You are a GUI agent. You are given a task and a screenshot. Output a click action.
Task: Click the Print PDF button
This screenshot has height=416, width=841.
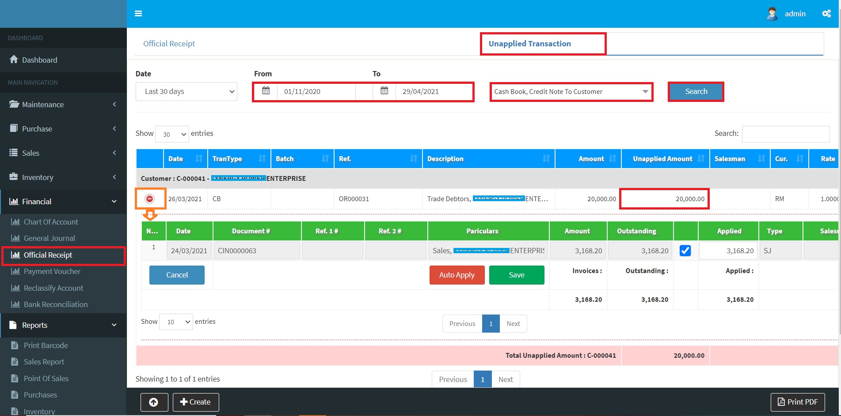797,402
